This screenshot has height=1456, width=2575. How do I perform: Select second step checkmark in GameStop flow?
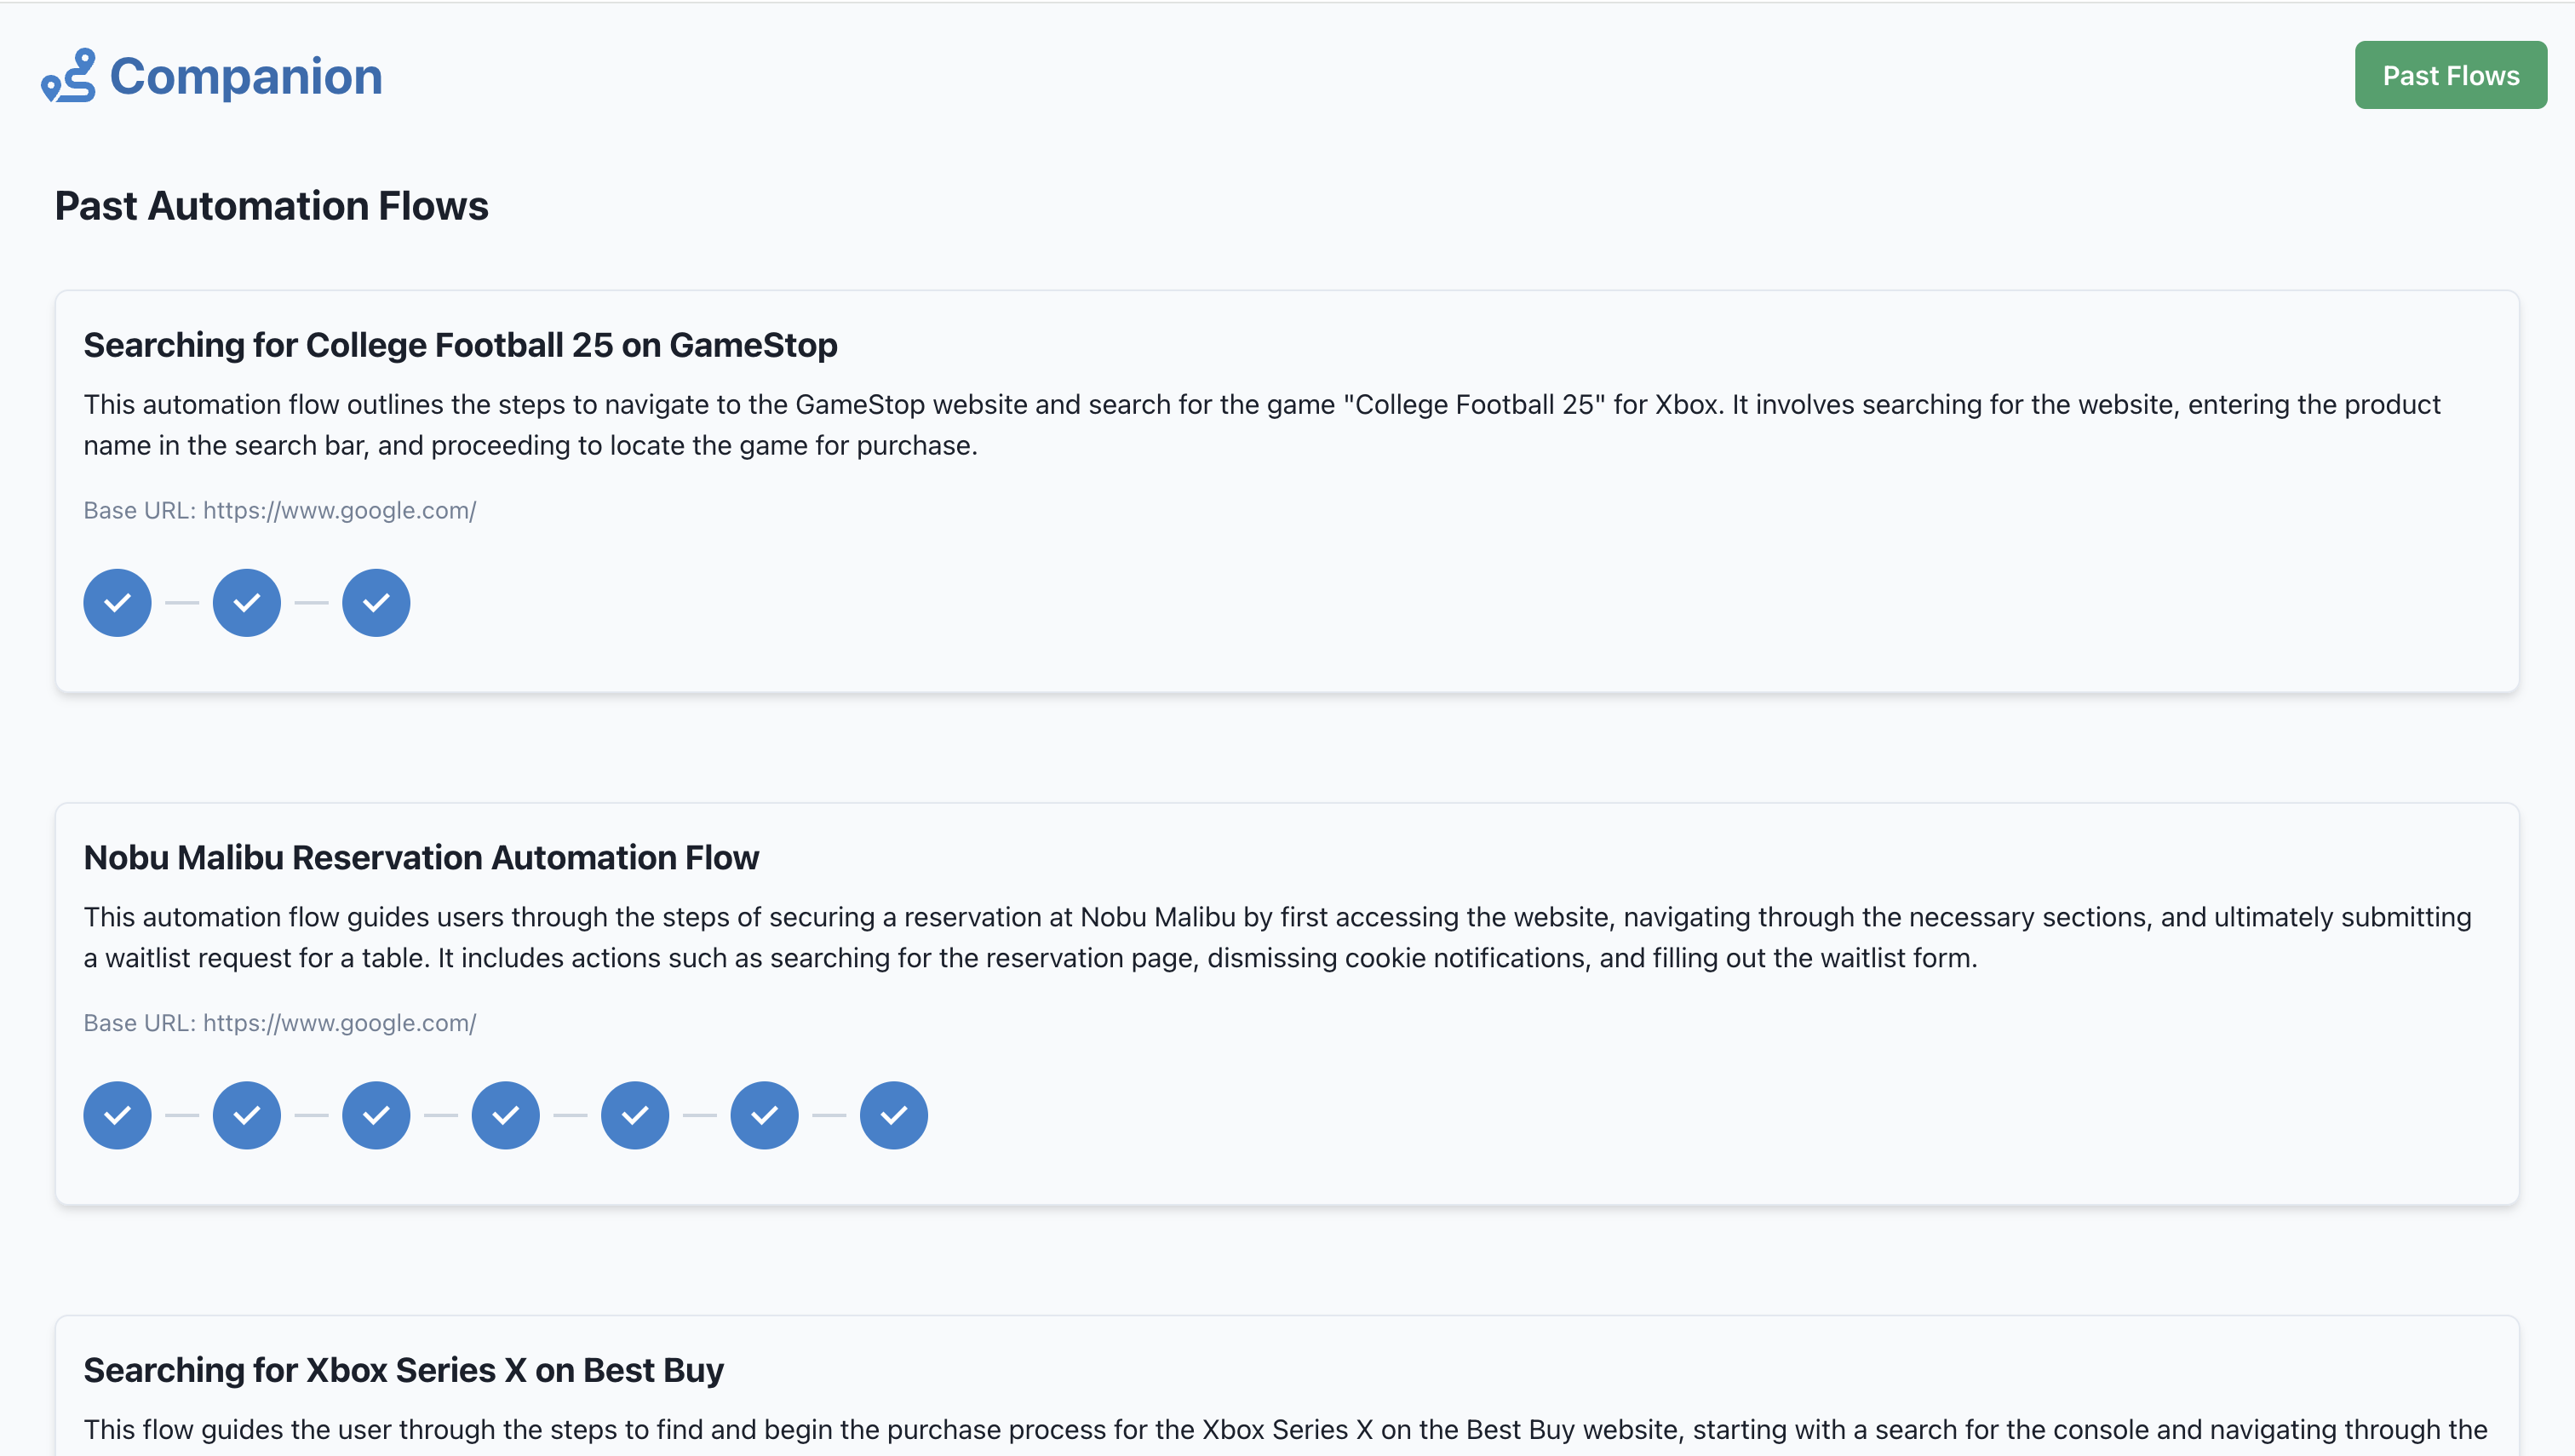(247, 603)
